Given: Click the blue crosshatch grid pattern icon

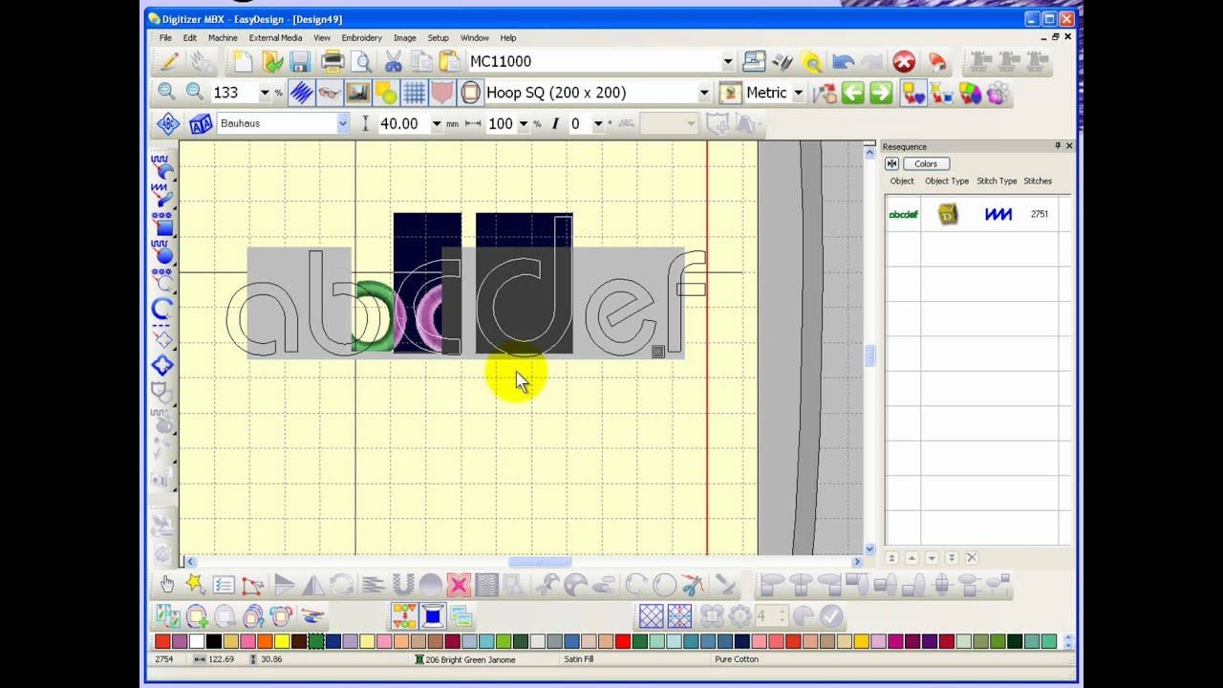Looking at the screenshot, I should pyautogui.click(x=651, y=616).
